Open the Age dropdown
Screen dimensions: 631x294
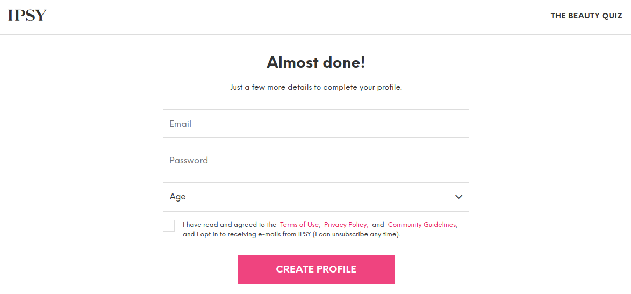[316, 197]
